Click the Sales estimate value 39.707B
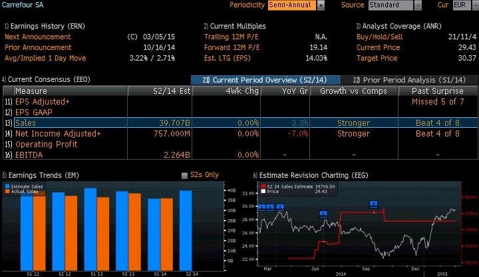479x277 pixels. pyautogui.click(x=174, y=123)
